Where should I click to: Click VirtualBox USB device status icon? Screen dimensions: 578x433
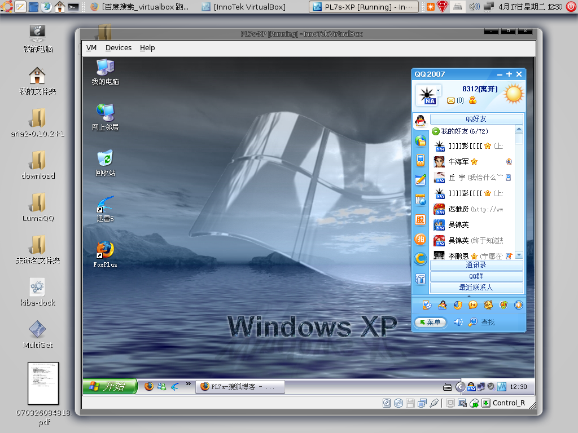[x=434, y=403]
